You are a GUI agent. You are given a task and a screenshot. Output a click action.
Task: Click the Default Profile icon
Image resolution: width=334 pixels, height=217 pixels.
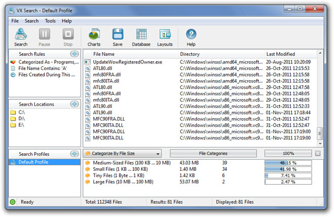click(13, 162)
